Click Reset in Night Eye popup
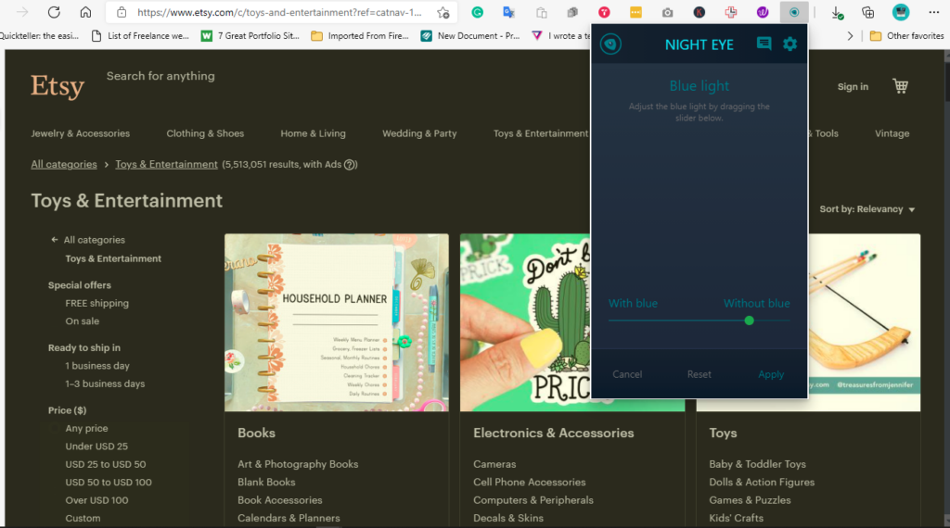The height and width of the screenshot is (528, 950). pyautogui.click(x=700, y=374)
